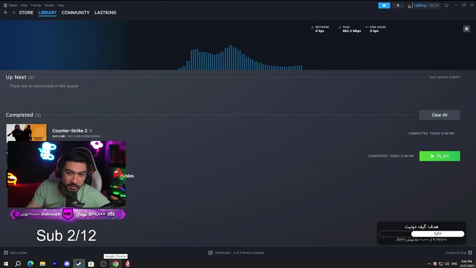Click There are no downloads in the queue
476x268 pixels.
tap(44, 86)
